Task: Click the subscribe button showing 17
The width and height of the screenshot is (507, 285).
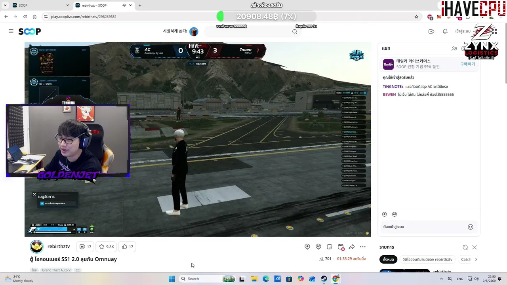Action: tap(85, 247)
